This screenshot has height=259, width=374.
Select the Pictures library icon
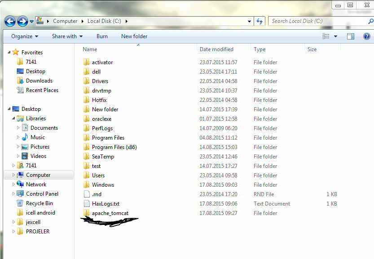click(x=25, y=147)
